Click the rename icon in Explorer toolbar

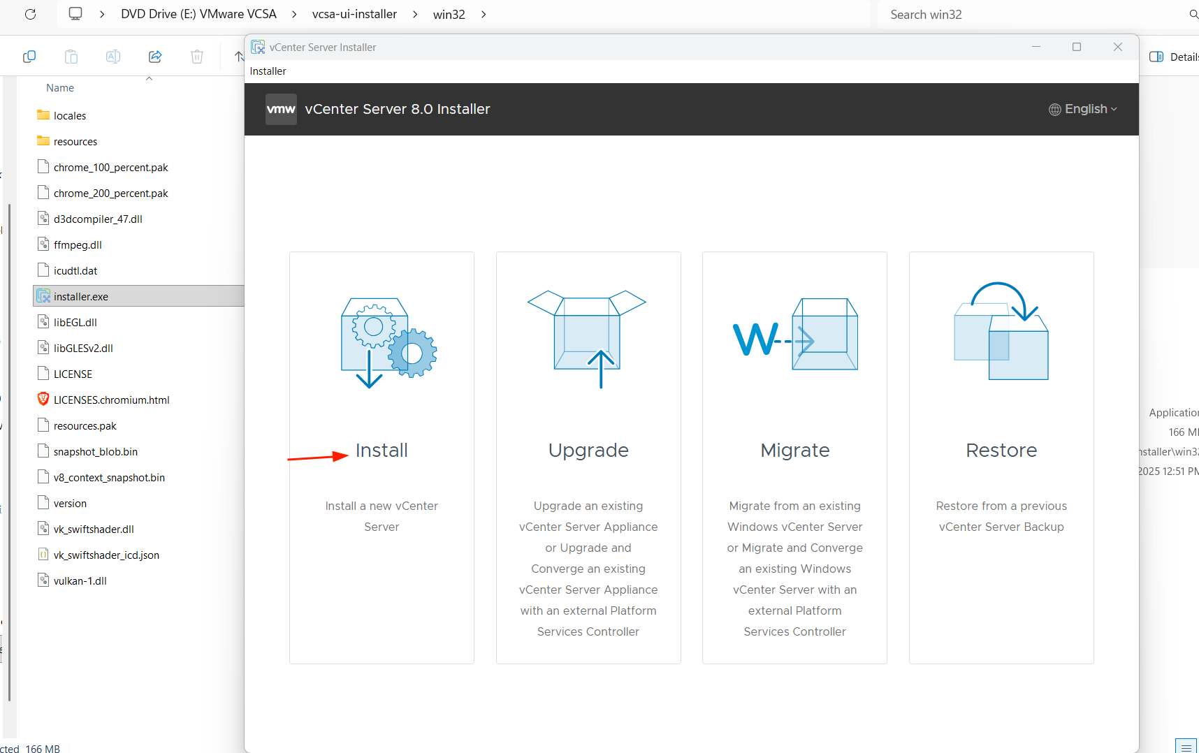(113, 57)
